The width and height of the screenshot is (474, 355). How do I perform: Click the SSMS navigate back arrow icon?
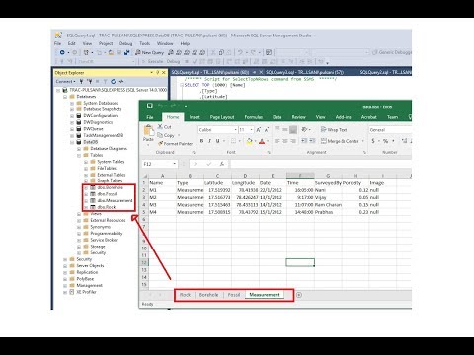pyautogui.click(x=62, y=52)
